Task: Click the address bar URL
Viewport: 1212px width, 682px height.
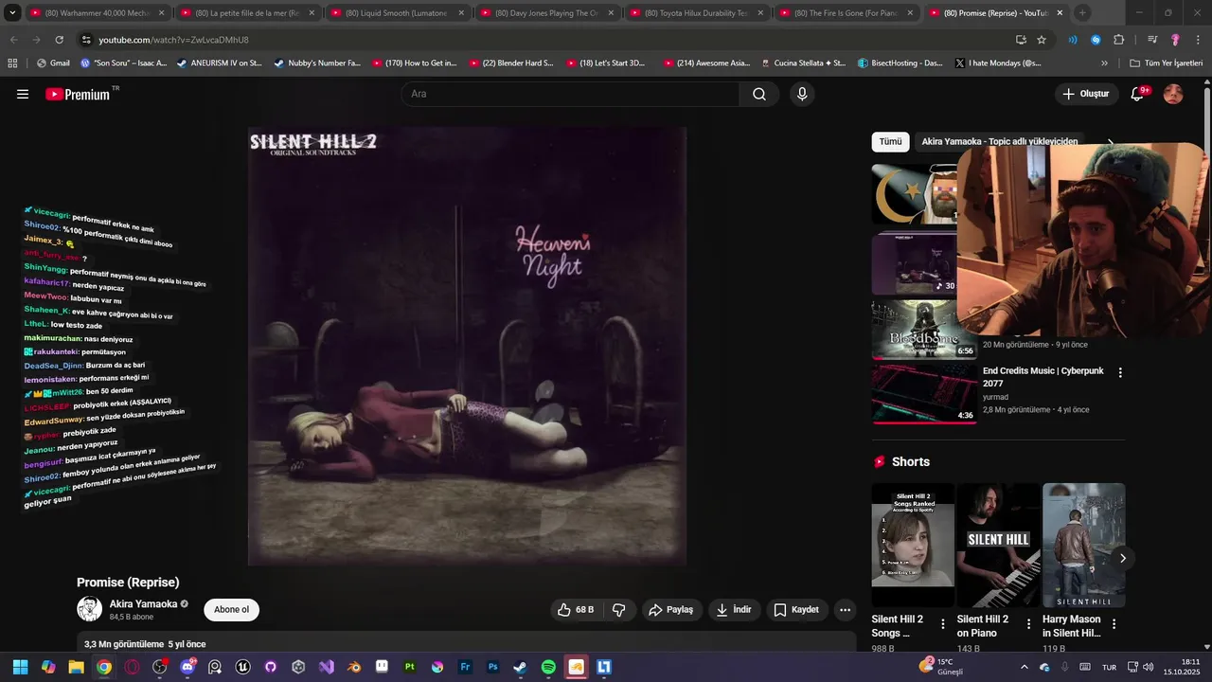Action: [173, 40]
